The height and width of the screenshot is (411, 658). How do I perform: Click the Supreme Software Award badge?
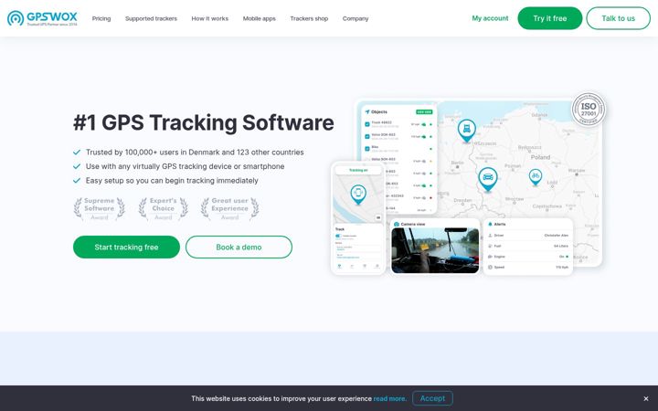(99, 208)
